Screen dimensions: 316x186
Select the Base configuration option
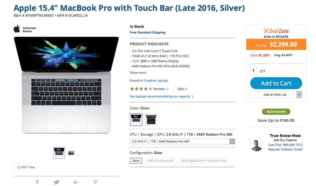pyautogui.click(x=136, y=160)
